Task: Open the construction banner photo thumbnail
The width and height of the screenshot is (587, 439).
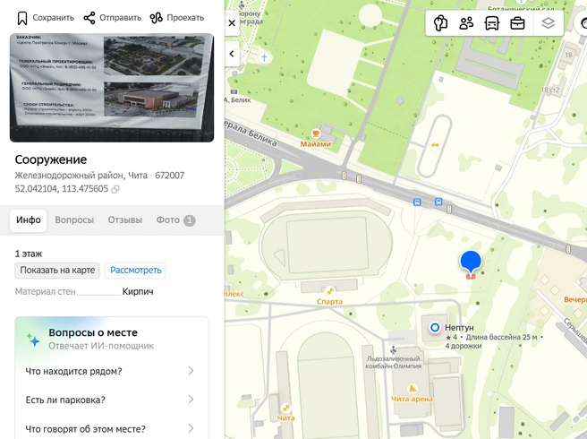Action: click(112, 88)
